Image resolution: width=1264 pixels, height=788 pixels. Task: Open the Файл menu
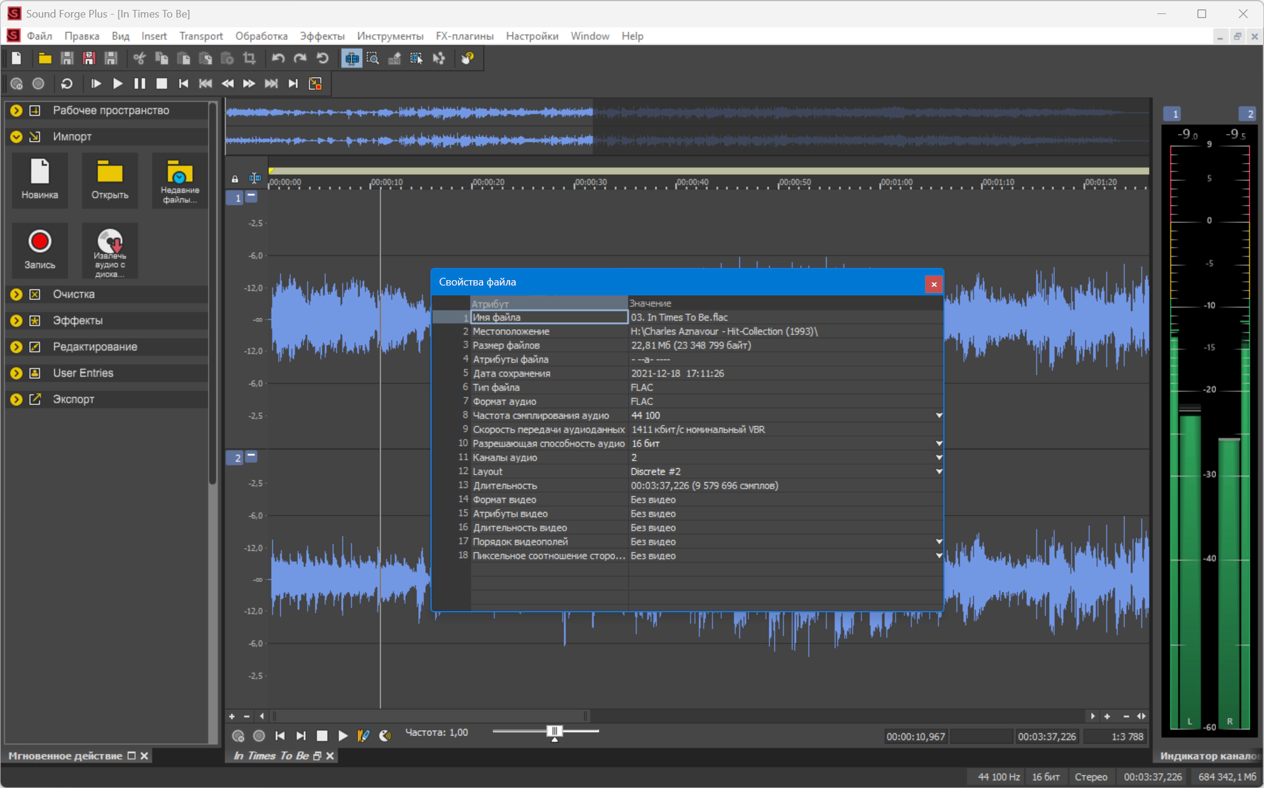40,36
